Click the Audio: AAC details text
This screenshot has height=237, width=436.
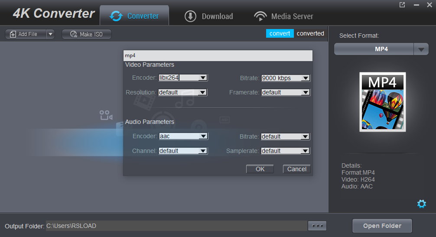357,186
